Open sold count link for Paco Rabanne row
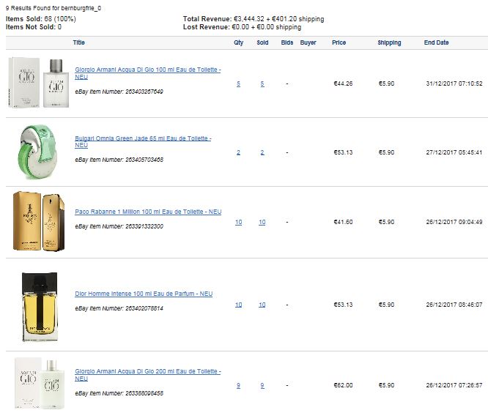The height and width of the screenshot is (413, 488). tap(262, 222)
